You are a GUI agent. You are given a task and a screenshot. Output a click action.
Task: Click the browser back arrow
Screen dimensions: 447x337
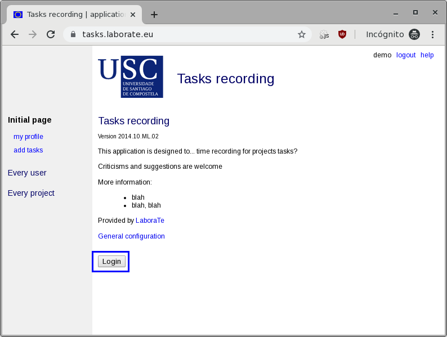pyautogui.click(x=15, y=34)
